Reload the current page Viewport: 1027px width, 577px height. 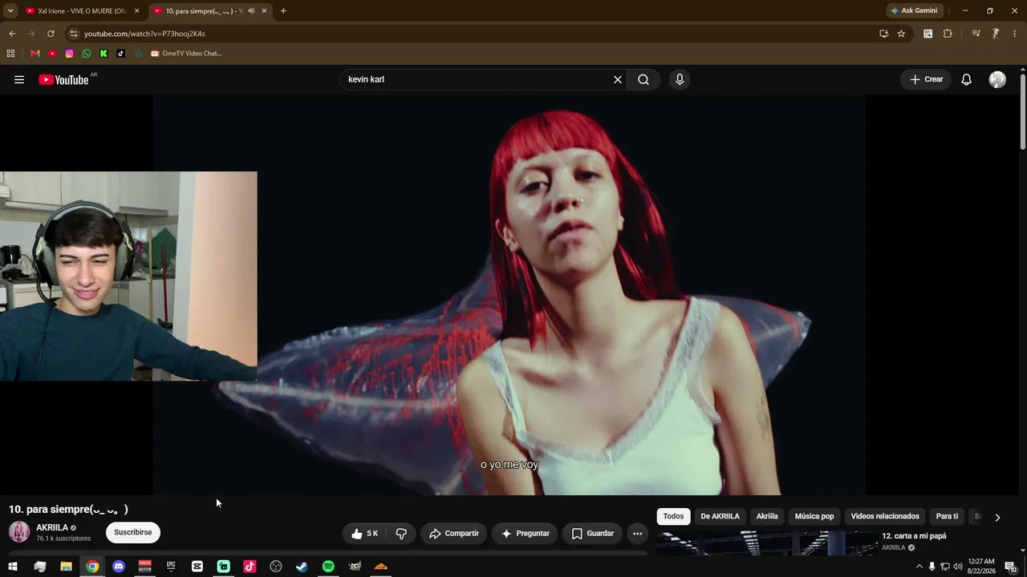coord(51,34)
